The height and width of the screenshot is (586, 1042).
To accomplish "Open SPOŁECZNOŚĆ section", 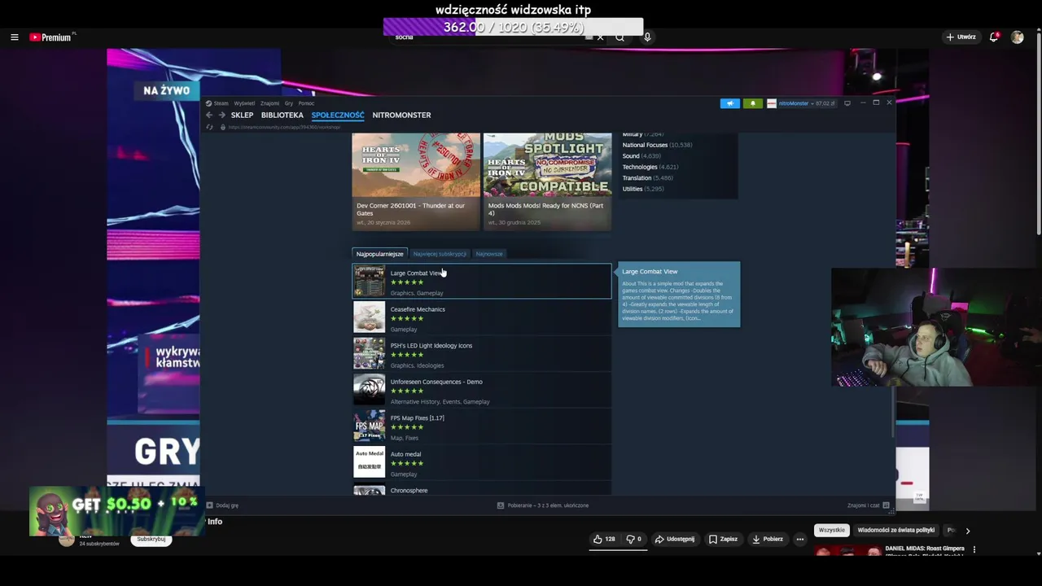I will pyautogui.click(x=338, y=115).
